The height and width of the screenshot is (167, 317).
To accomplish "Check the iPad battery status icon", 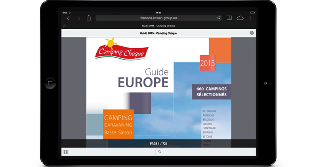I will pyautogui.click(x=252, y=13).
